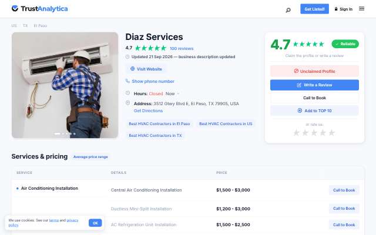Viewport: 376px width, 235px height.
Task: Select Air Conditioning Installation service row
Action: pos(49,189)
